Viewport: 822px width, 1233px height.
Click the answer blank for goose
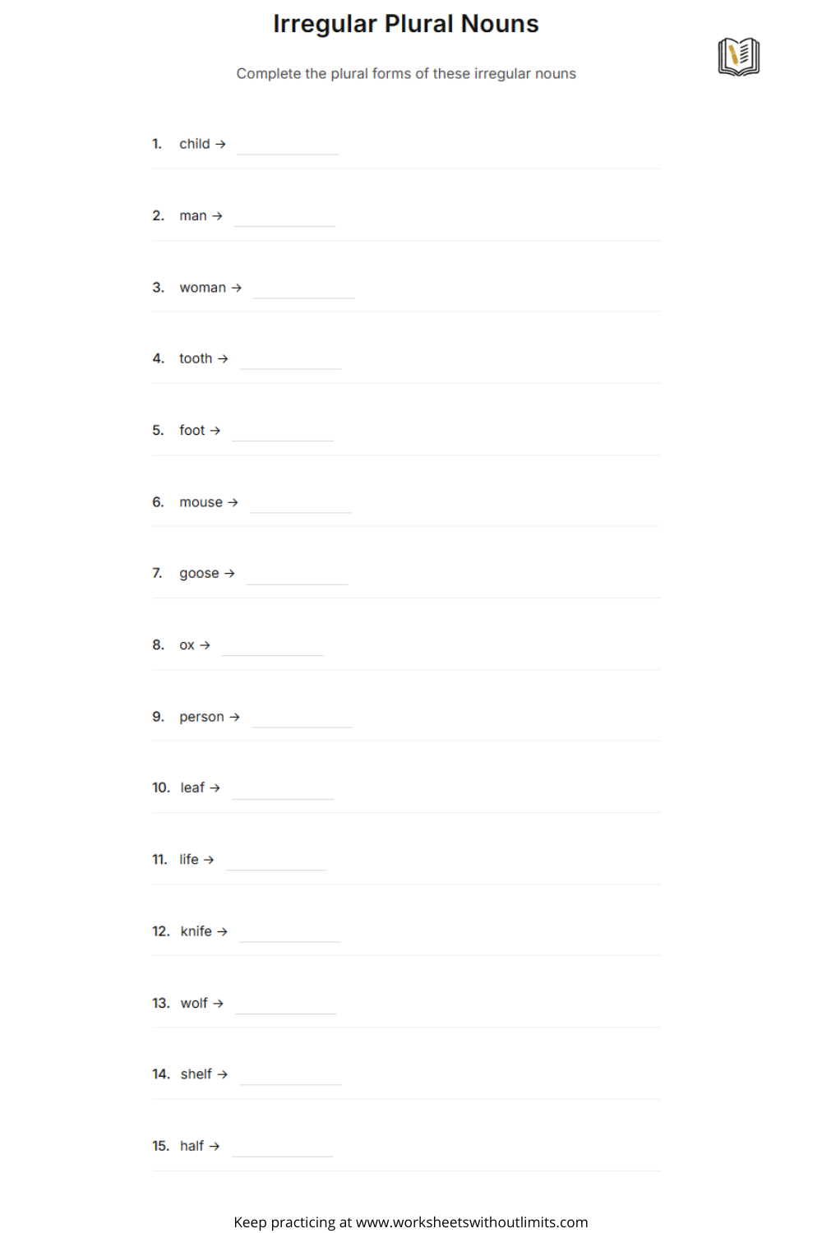[x=297, y=575]
